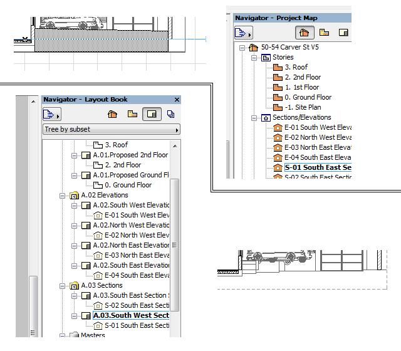This screenshot has height=351, width=401.
Task: Select E-04 South East Elevation drawing in Layout Book
Action: coord(137,275)
